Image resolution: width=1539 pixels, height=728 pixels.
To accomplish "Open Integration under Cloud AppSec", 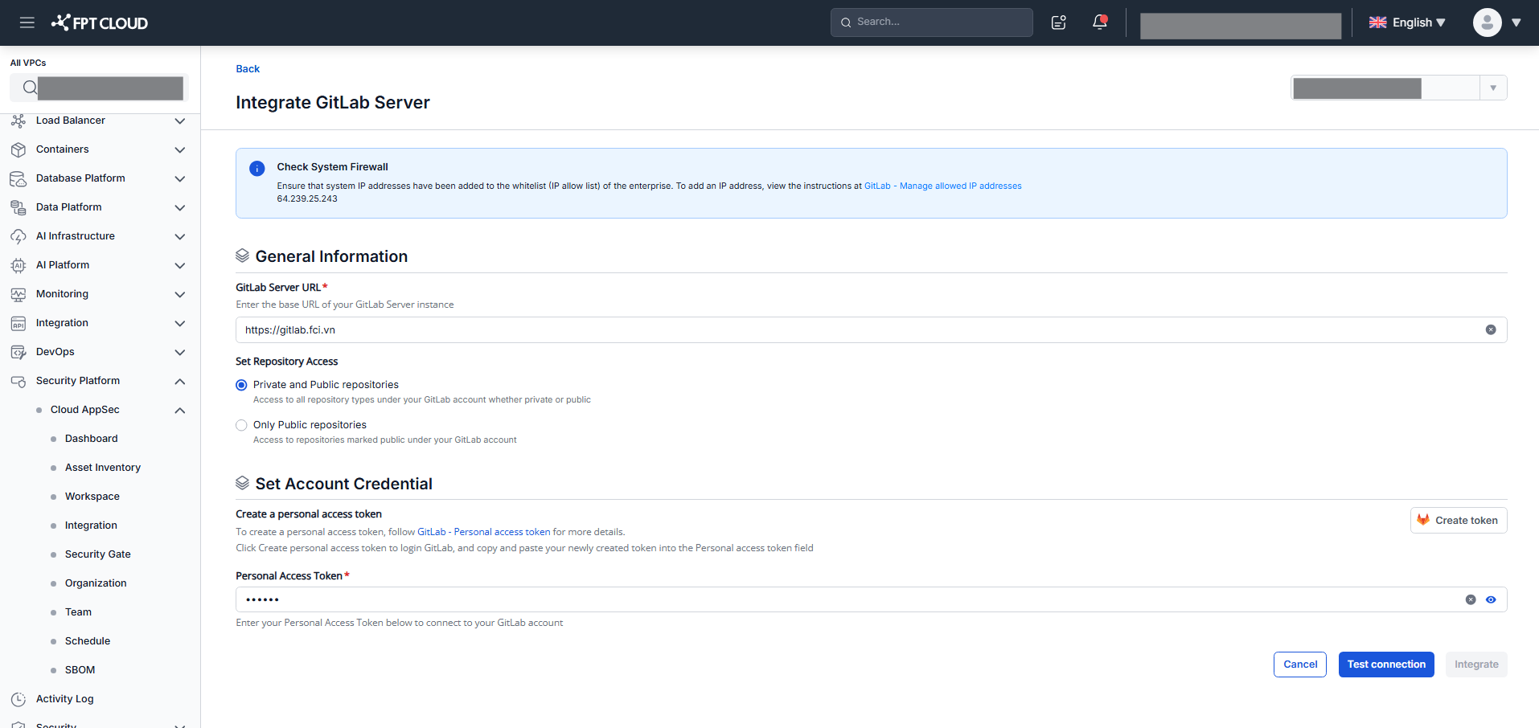I will (91, 526).
